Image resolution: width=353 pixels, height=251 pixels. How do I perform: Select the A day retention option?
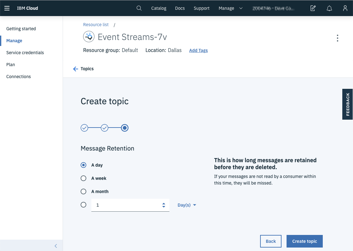(83, 165)
